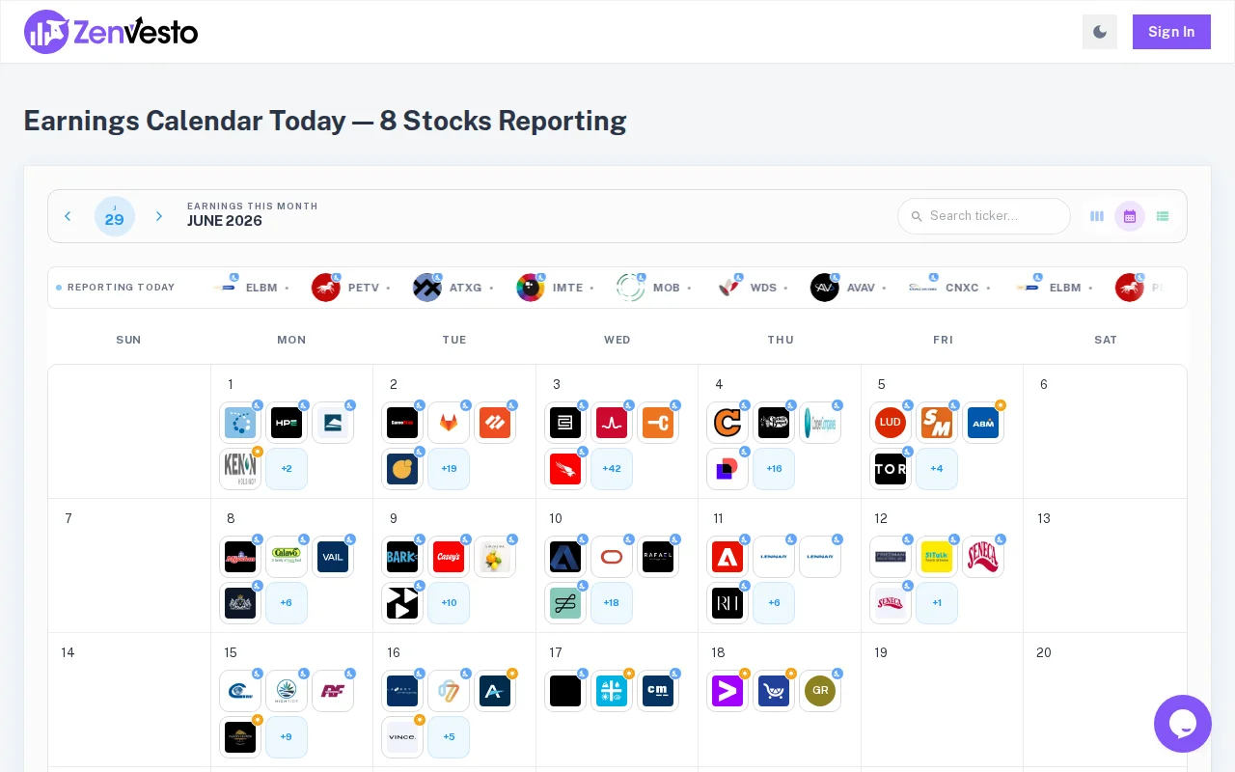Go to the previous month arrow
1235x772 pixels.
(68, 216)
